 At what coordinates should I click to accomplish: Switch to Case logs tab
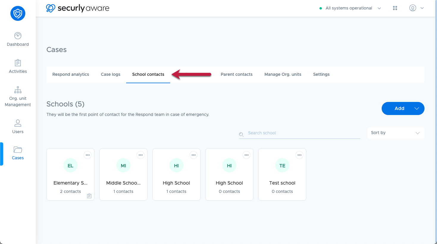(111, 74)
